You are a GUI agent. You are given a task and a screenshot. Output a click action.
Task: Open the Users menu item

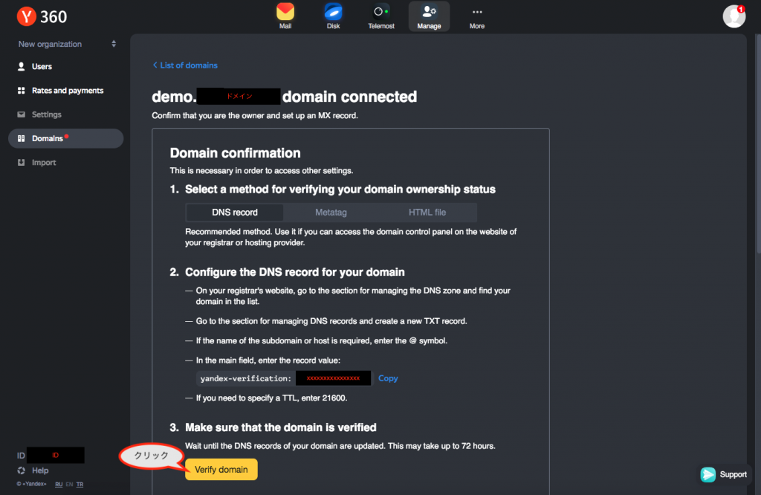pyautogui.click(x=42, y=66)
